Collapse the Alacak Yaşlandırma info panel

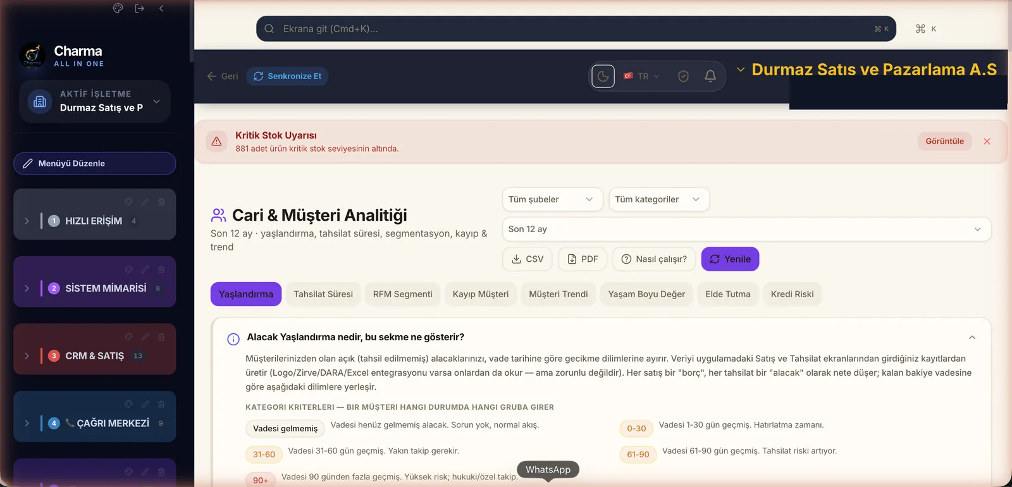972,337
